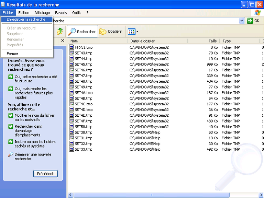
Task: Close the search companion pane X
Action: coord(63,40)
